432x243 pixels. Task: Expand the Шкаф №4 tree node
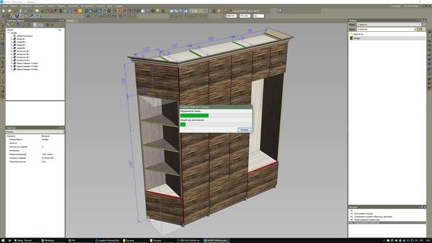click(11, 48)
